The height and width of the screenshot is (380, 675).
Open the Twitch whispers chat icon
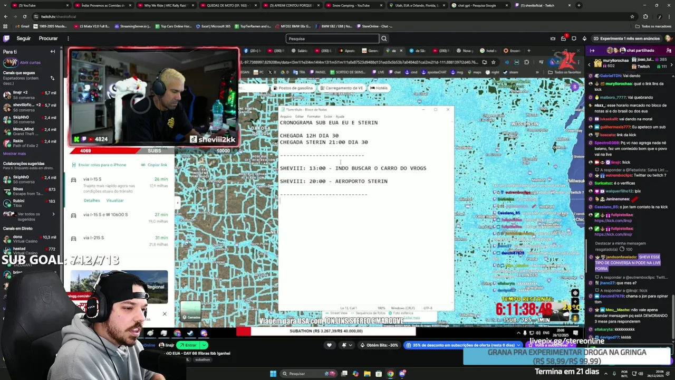tap(574, 39)
